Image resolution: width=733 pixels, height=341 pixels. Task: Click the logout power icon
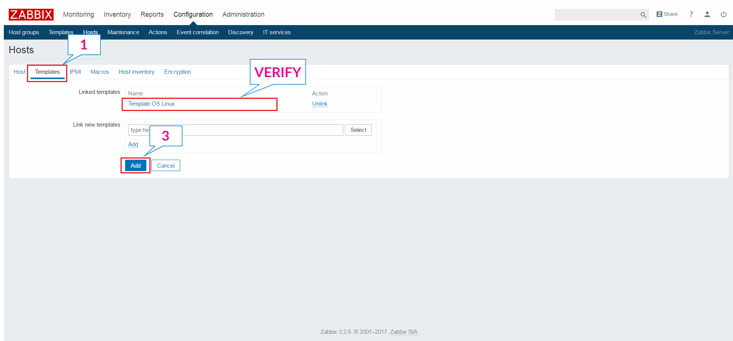[723, 14]
